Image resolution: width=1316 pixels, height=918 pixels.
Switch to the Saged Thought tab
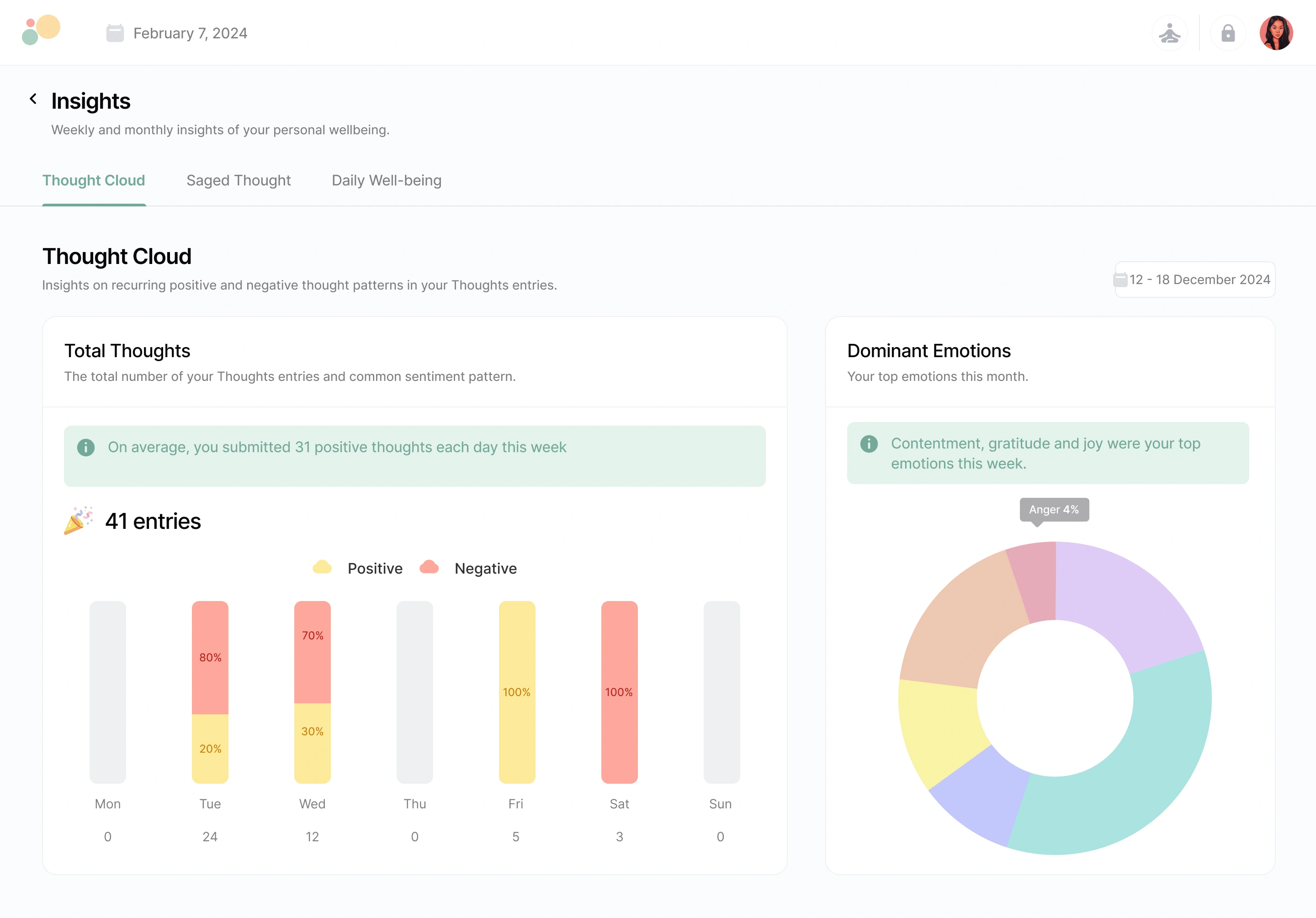pyautogui.click(x=238, y=180)
